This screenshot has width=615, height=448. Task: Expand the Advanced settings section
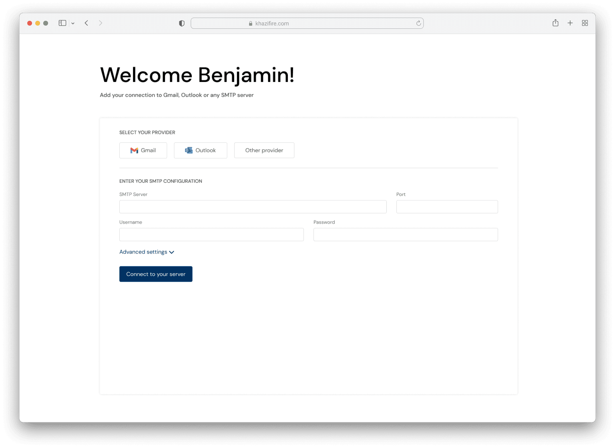click(143, 252)
